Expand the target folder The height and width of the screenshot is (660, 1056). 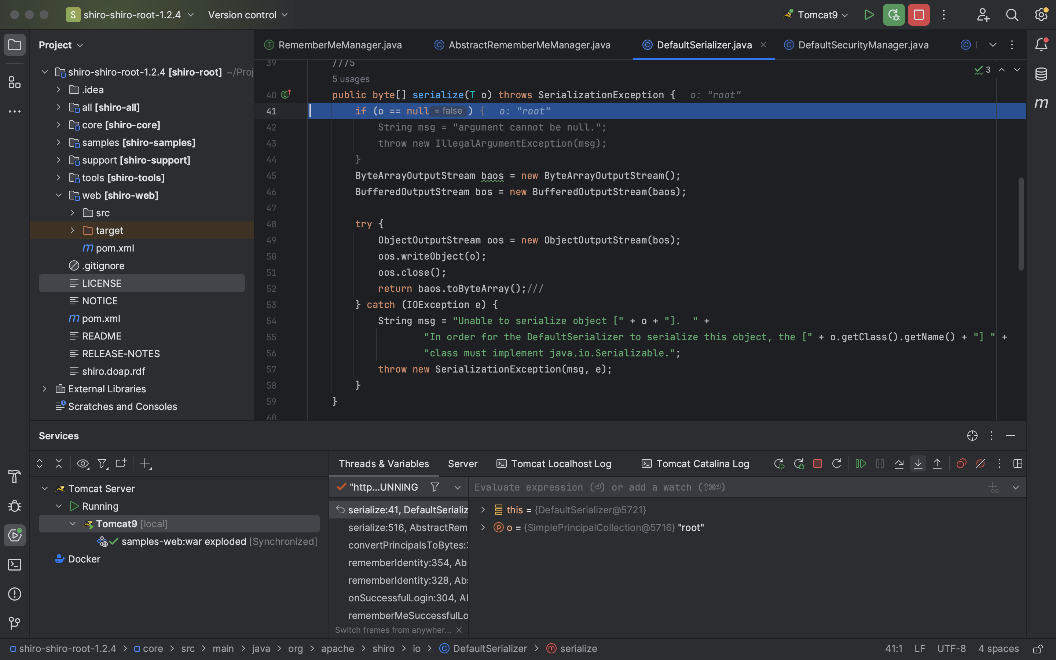(73, 231)
